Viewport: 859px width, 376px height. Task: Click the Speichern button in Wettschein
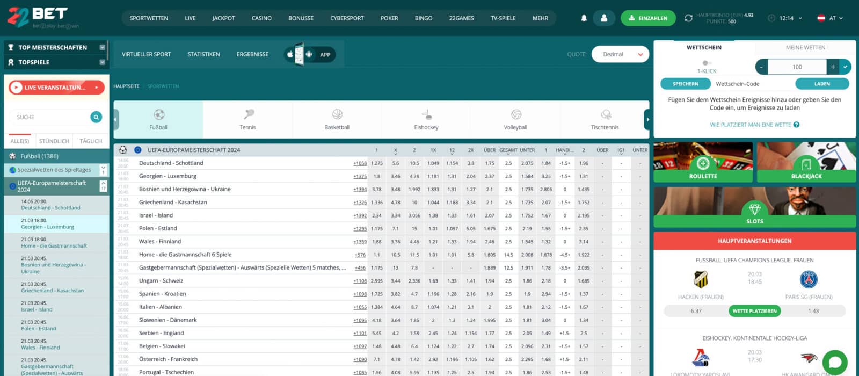click(x=686, y=84)
